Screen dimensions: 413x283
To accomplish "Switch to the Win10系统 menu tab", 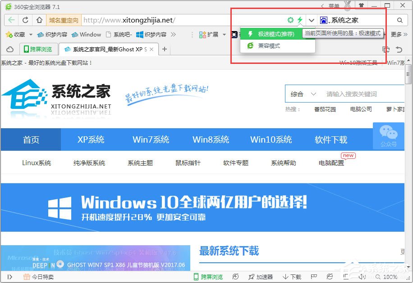I will tap(271, 139).
